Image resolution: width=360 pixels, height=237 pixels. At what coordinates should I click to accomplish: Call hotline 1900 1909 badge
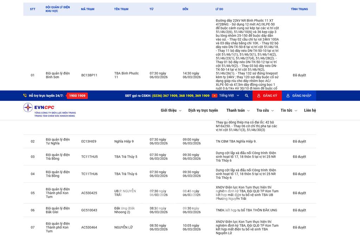pos(77,96)
